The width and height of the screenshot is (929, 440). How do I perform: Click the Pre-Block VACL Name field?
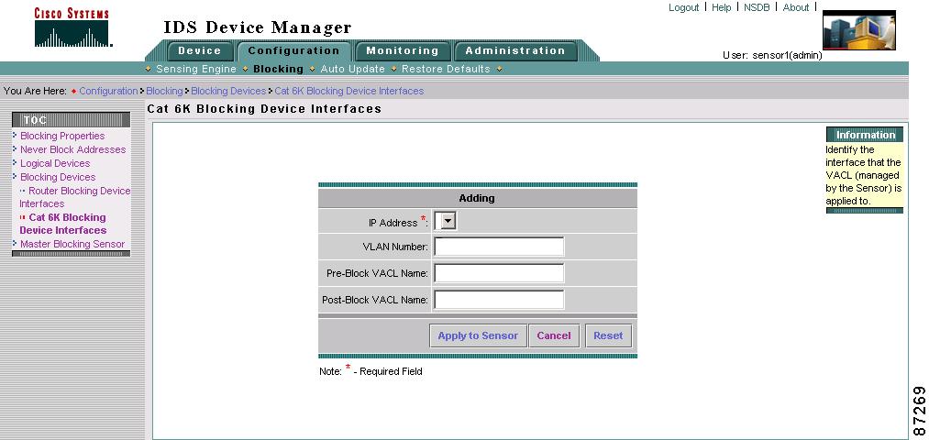point(499,273)
